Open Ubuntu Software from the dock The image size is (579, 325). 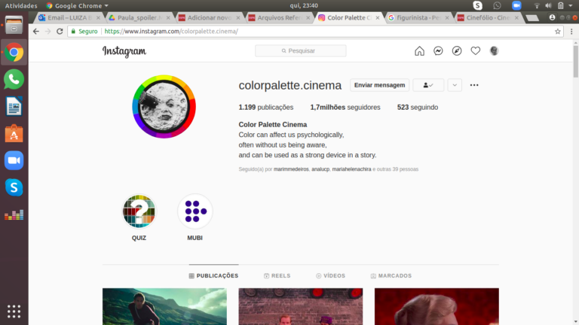pyautogui.click(x=14, y=133)
